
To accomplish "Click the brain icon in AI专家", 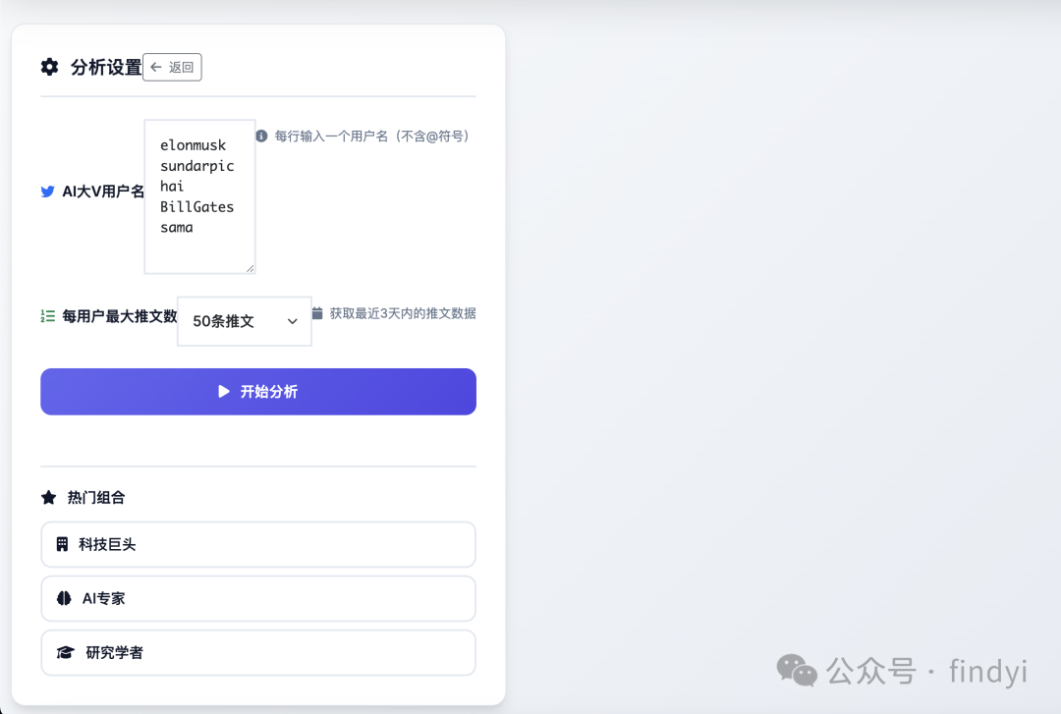I will [x=64, y=598].
